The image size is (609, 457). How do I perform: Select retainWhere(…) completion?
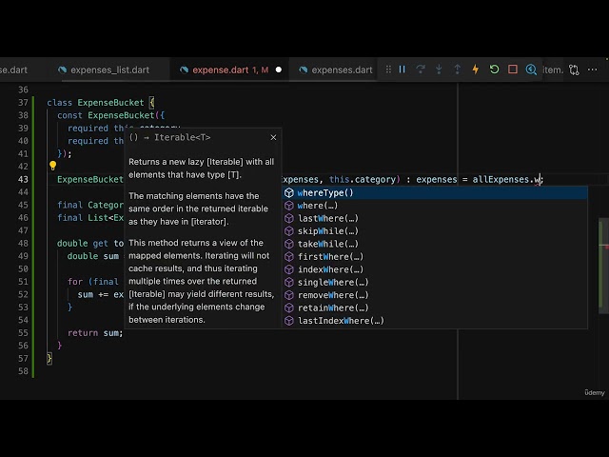click(x=435, y=308)
